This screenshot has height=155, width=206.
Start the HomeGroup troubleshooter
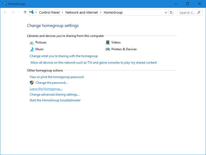coord(55,100)
